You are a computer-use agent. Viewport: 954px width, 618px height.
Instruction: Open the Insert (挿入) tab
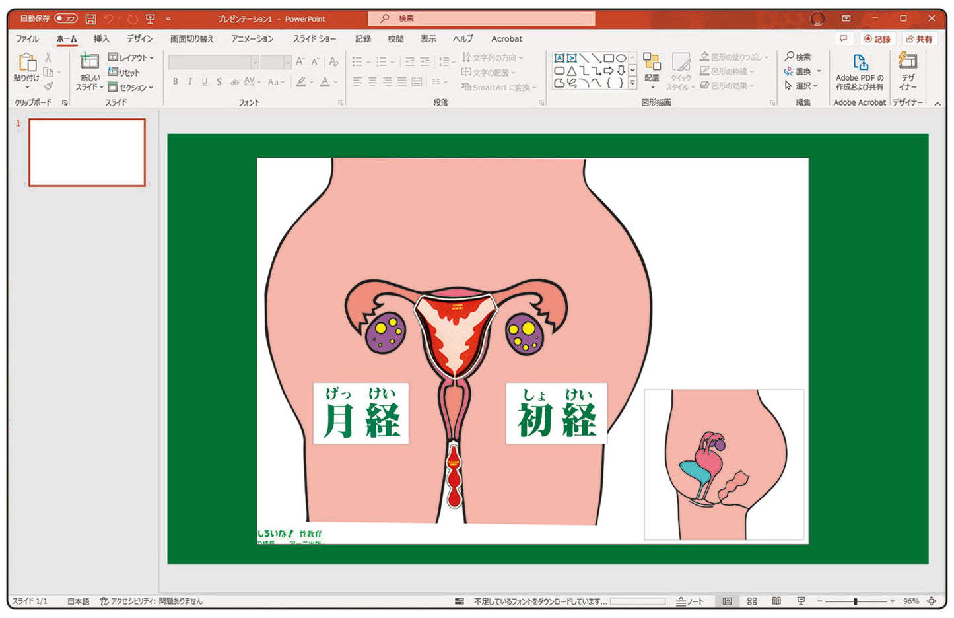pyautogui.click(x=101, y=39)
